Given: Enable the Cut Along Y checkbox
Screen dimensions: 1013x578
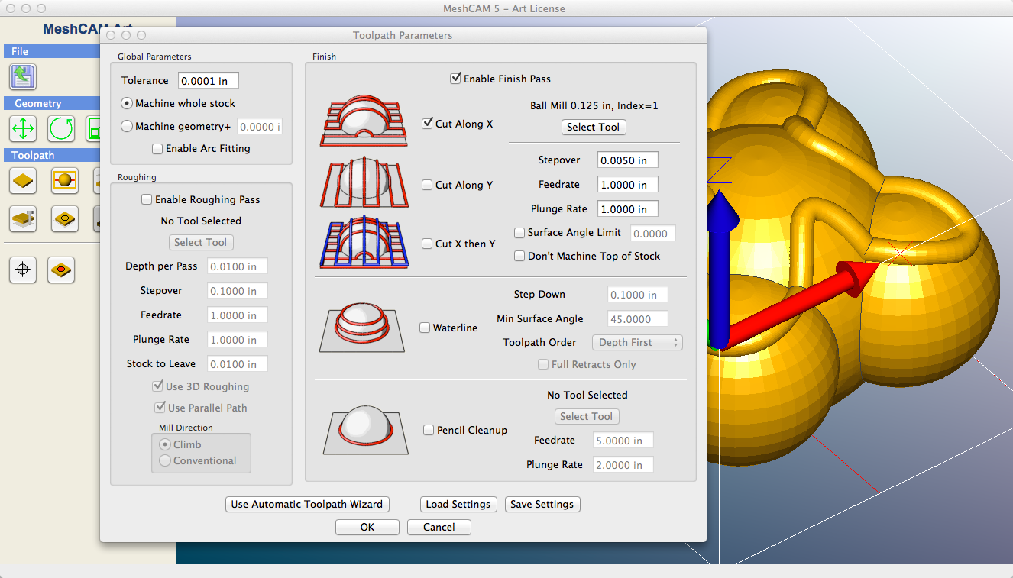Looking at the screenshot, I should point(428,185).
